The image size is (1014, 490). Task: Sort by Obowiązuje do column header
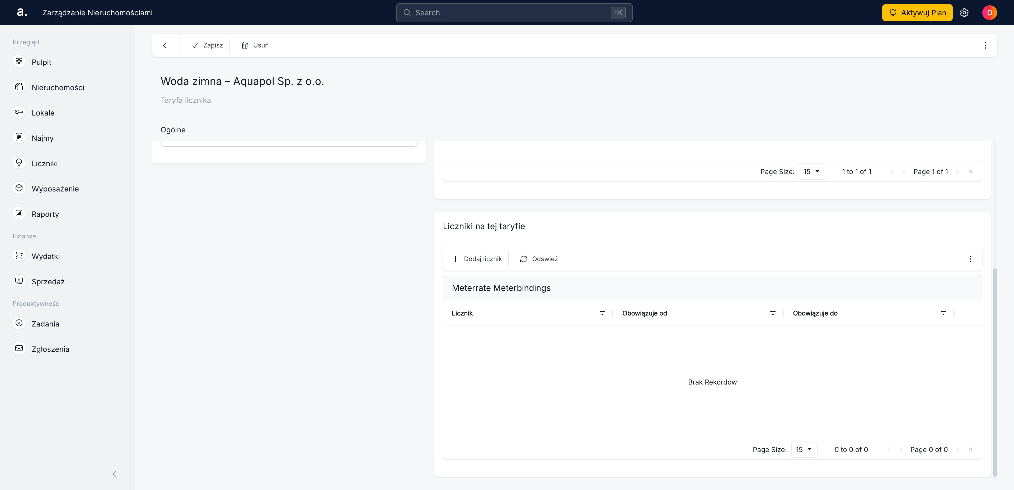point(815,313)
